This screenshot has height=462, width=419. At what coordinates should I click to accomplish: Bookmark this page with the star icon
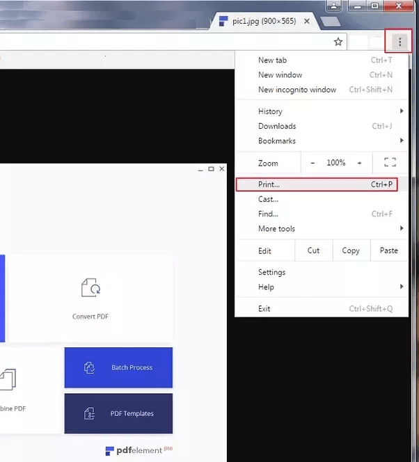(338, 42)
